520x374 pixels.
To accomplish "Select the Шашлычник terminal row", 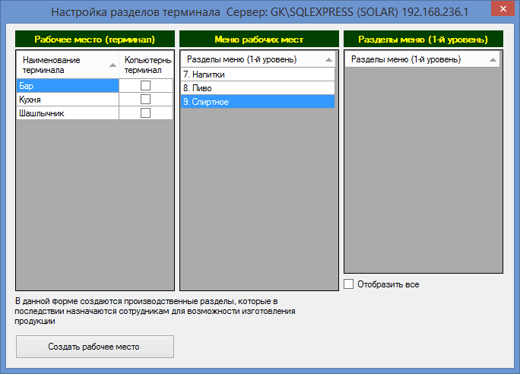I will click(x=67, y=113).
